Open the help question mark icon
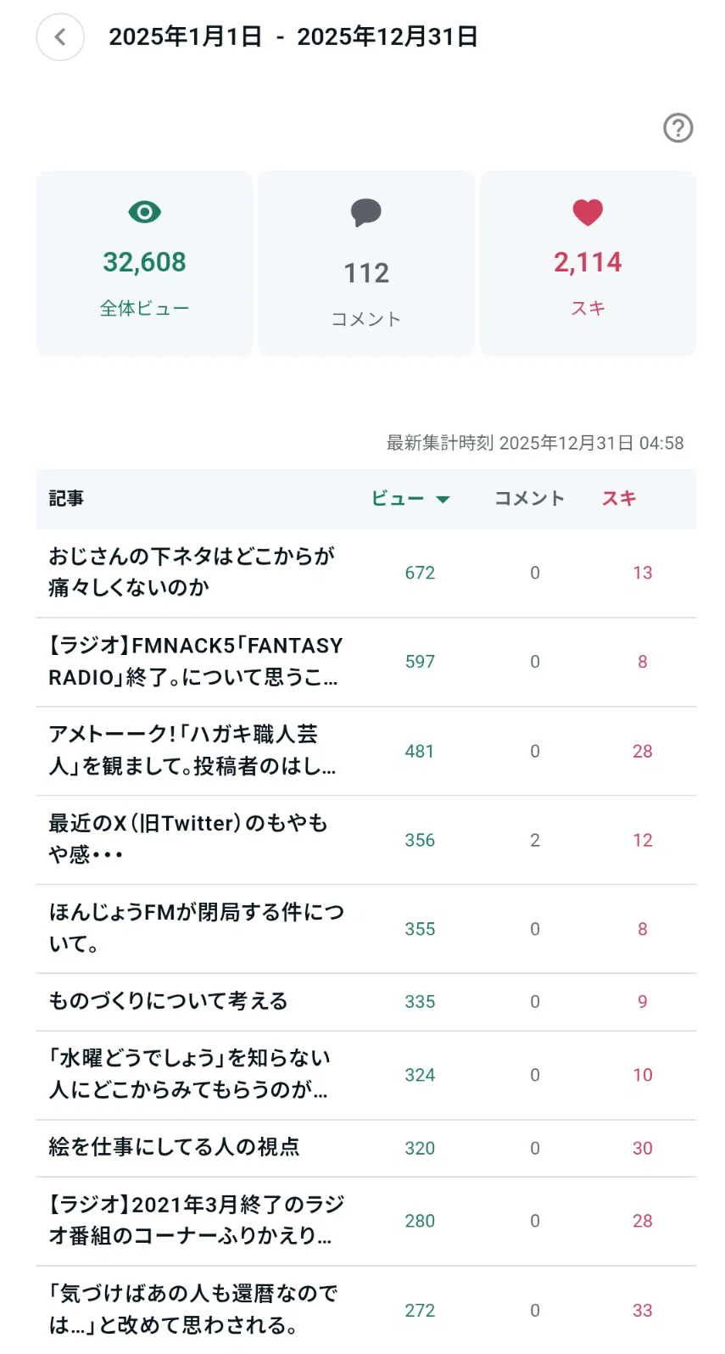Screen dimensions: 725x1354 678,128
